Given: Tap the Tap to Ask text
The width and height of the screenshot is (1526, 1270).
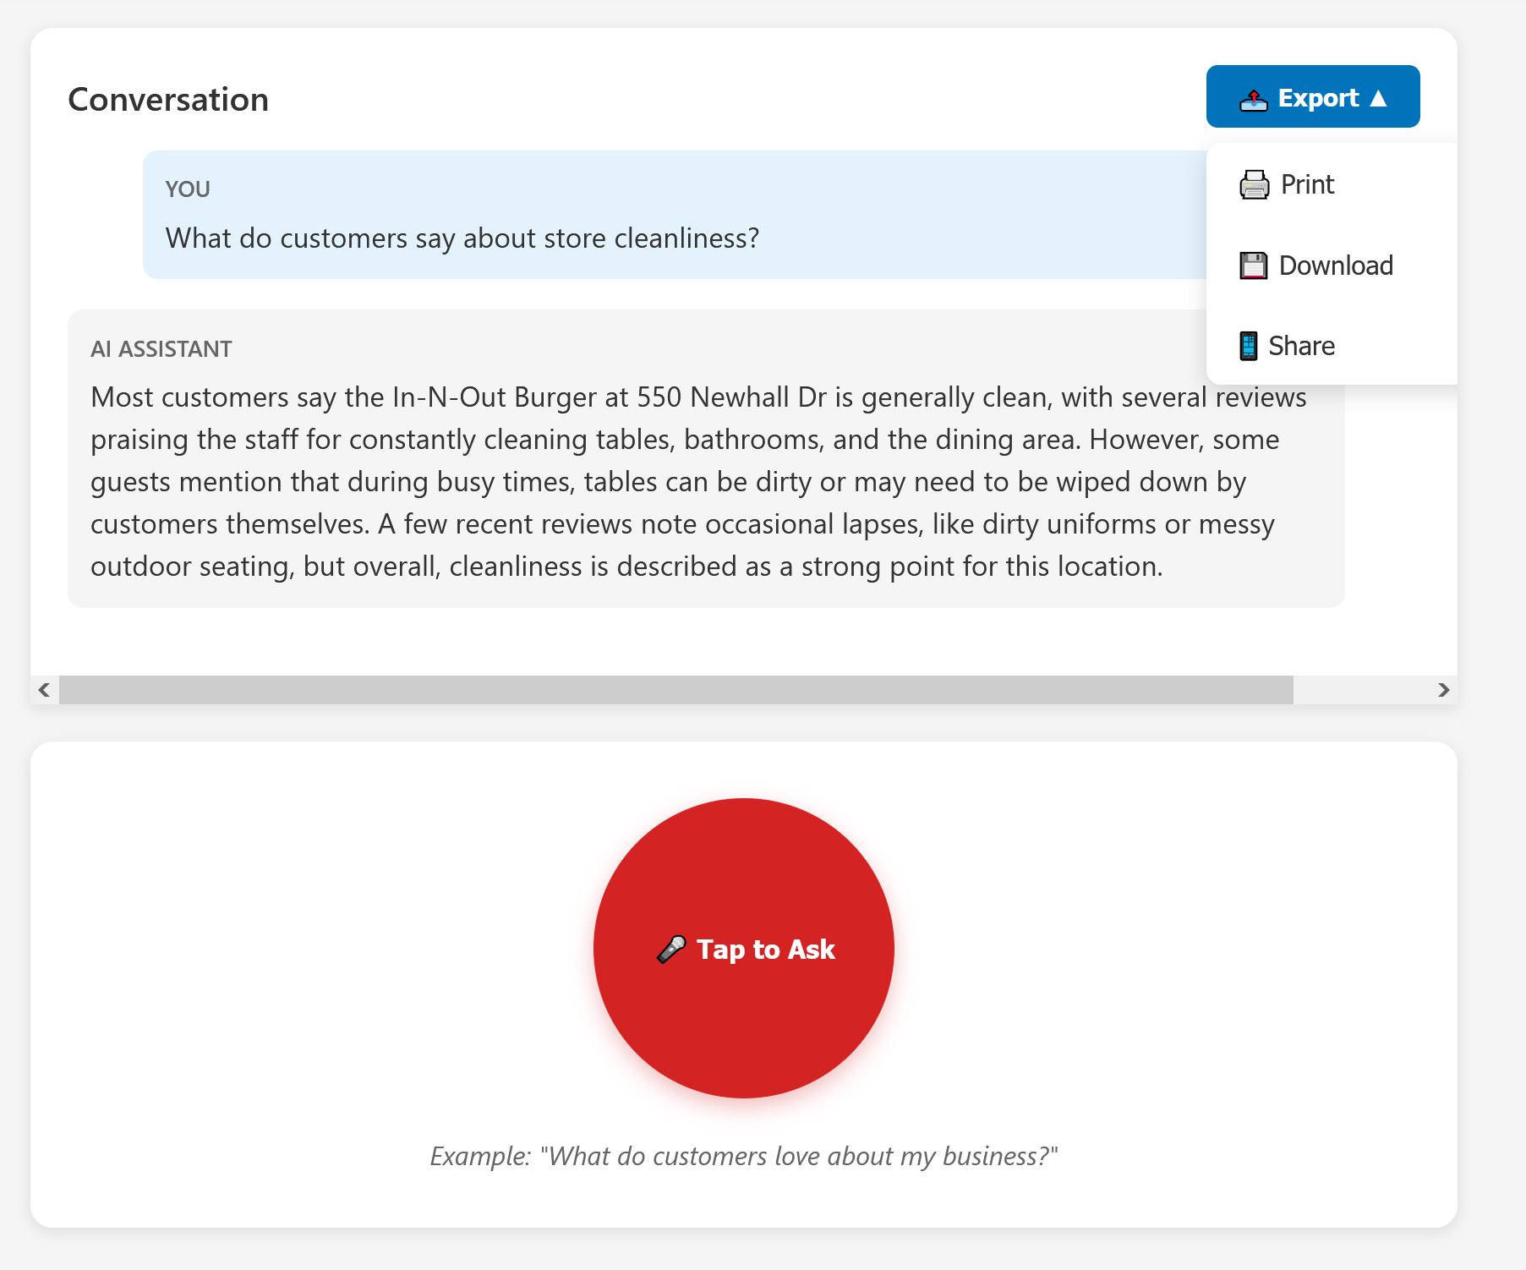Looking at the screenshot, I should 765,950.
